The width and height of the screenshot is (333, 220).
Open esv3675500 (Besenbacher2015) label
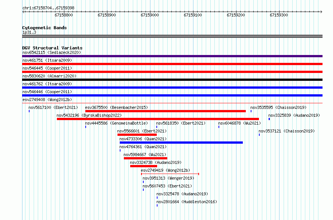click(x=116, y=107)
